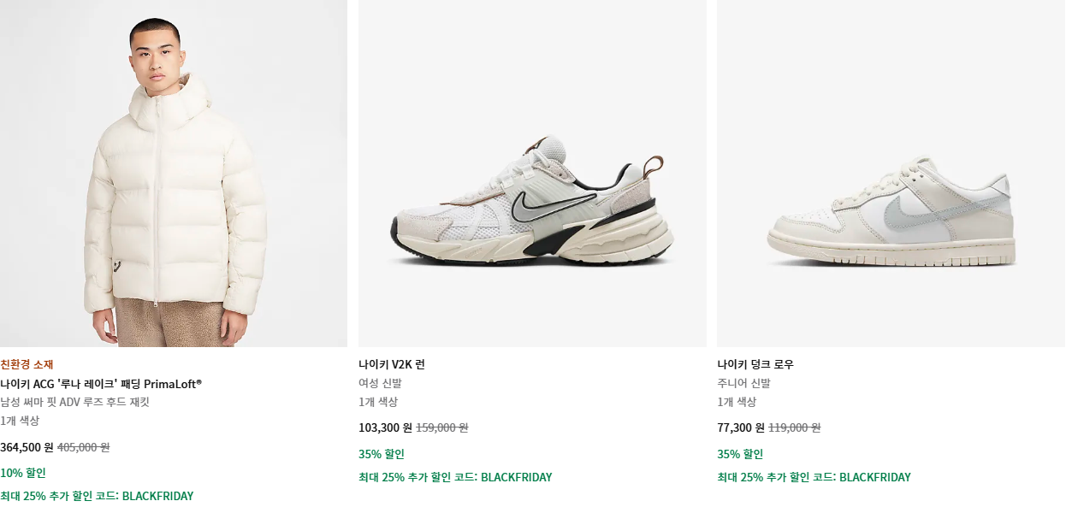Click the 364,500 원 jacket price
Viewport: 1066px width, 507px height.
[x=27, y=447]
